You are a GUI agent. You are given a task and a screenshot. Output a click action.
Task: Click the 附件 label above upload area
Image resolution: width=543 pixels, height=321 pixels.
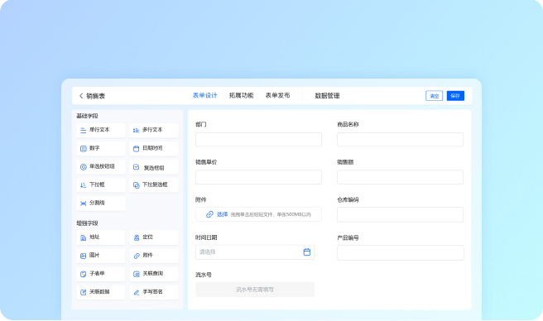[201, 200]
